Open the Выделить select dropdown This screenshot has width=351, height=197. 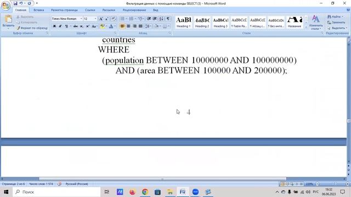coord(337,28)
